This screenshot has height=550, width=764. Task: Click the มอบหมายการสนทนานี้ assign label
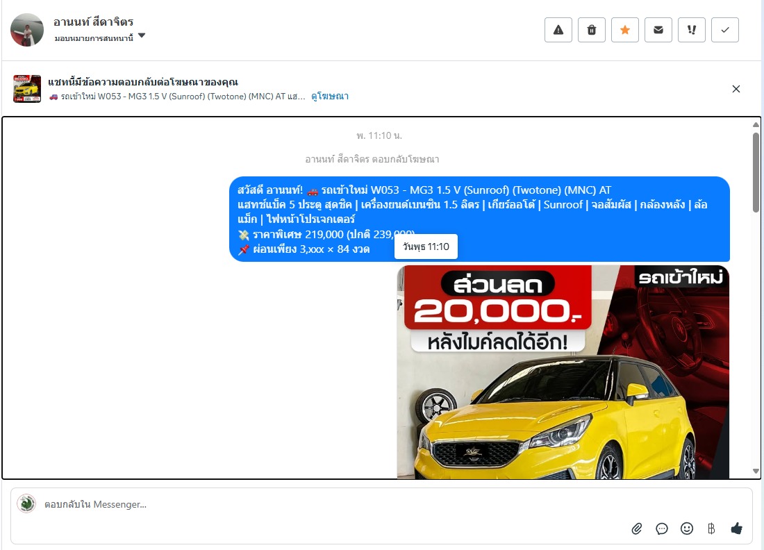pos(94,38)
